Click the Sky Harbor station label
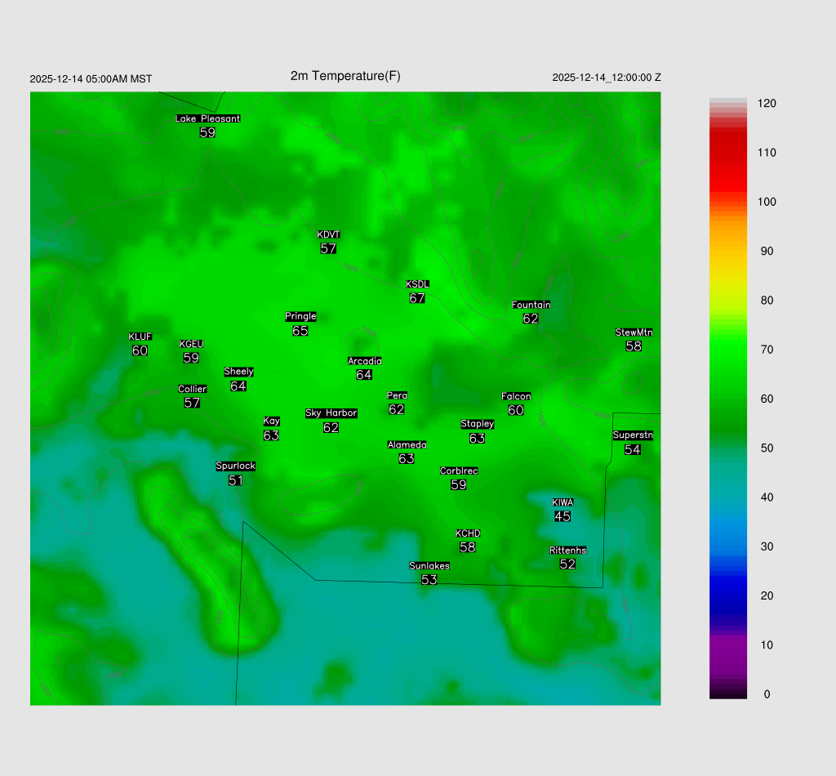Viewport: 836px width, 776px height. click(331, 413)
